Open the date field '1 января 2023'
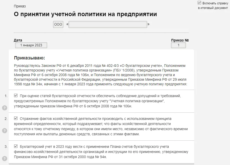This screenshot has height=165, width=230. [x=31, y=45]
